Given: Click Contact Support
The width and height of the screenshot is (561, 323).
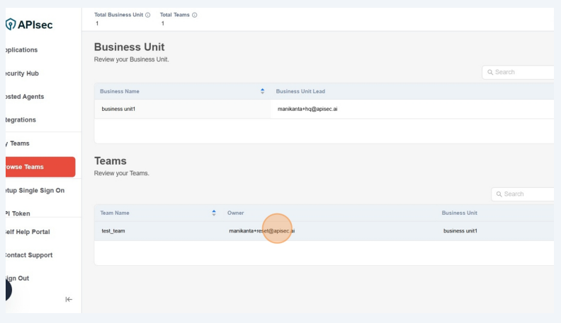Looking at the screenshot, I should 28,255.
